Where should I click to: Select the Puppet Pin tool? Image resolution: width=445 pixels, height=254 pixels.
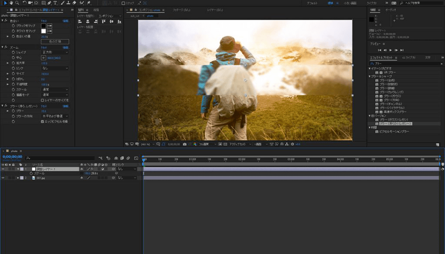(x=89, y=3)
